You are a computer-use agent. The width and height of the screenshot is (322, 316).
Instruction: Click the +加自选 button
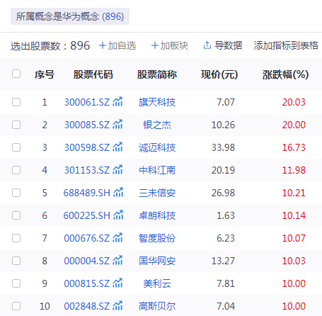[x=117, y=45]
